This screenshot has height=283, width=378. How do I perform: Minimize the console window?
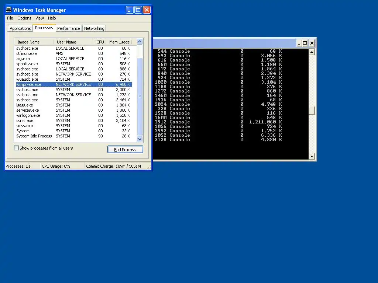[x=299, y=43]
